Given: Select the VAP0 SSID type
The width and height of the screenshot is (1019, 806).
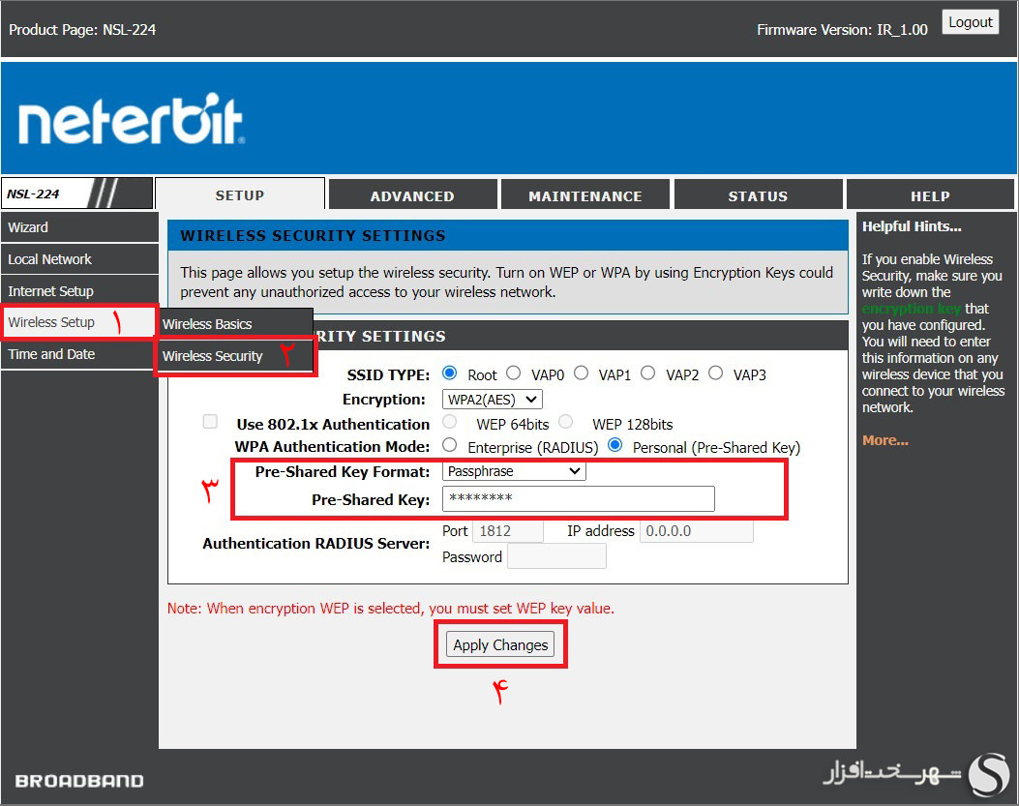Looking at the screenshot, I should coord(514,373).
